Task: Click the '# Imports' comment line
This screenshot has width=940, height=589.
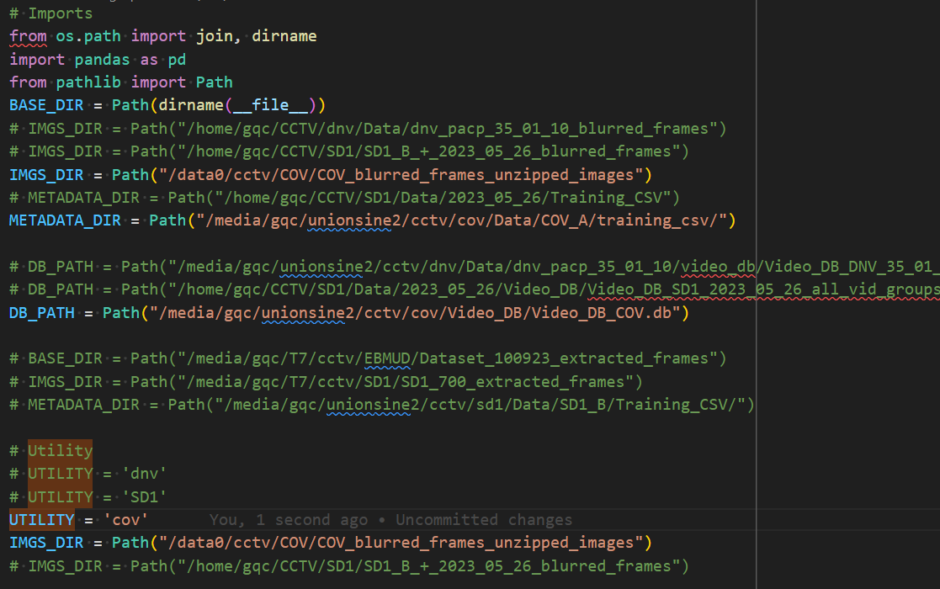Action: [51, 13]
